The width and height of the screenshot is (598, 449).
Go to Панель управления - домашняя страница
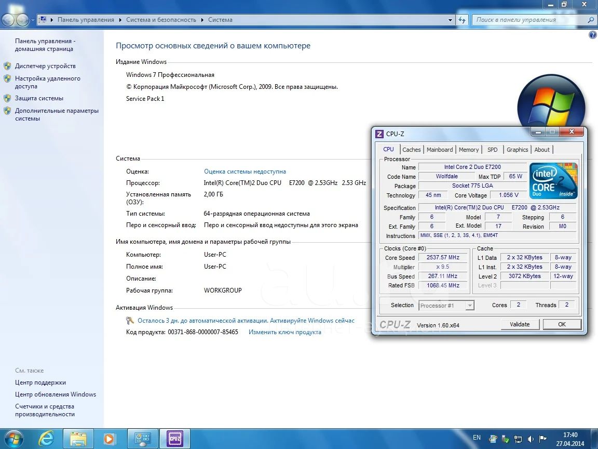pyautogui.click(x=45, y=45)
